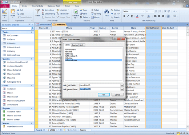Open the Database Tools ribbon tab

click(x=54, y=6)
